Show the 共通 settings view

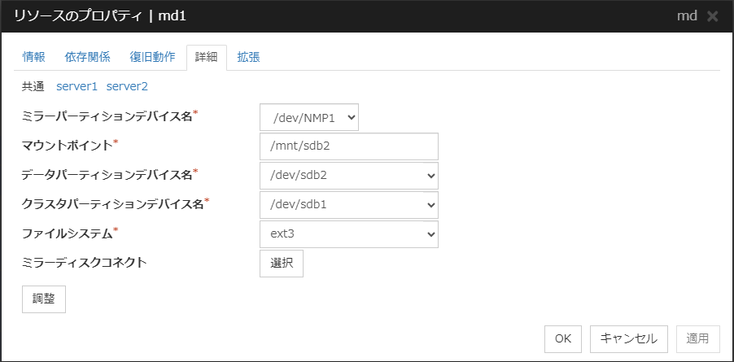click(33, 85)
